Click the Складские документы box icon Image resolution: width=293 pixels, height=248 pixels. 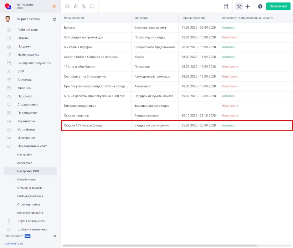coord(9,63)
